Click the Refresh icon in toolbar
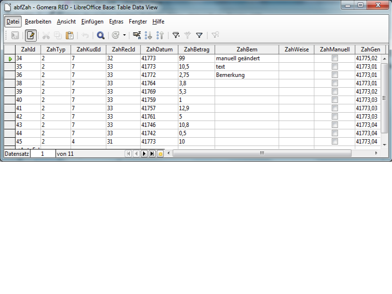Screen dimensions: 392x294 116,35
